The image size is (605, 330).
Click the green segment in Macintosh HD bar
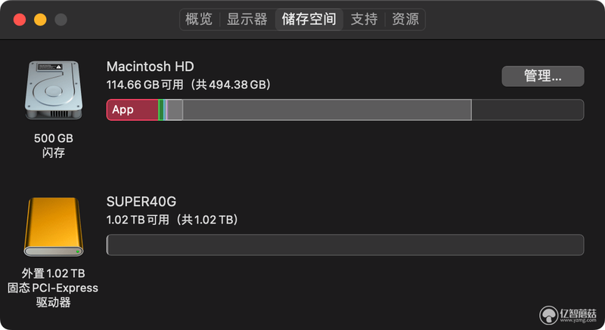[x=160, y=109]
